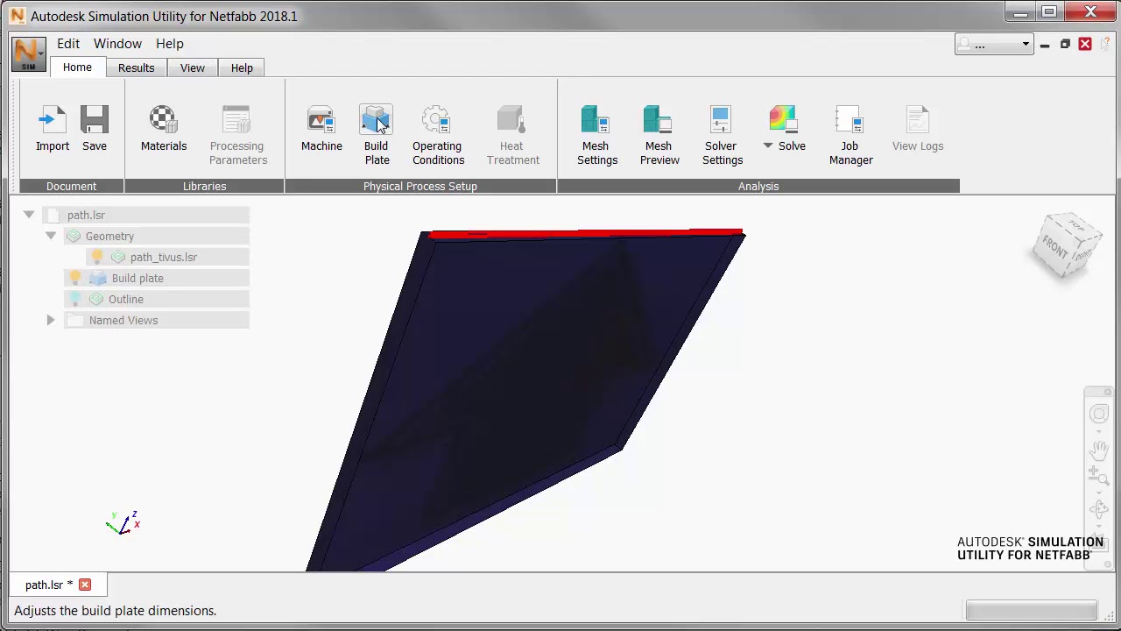This screenshot has height=631, width=1121.
Task: Open Solver Settings
Action: [x=722, y=136]
